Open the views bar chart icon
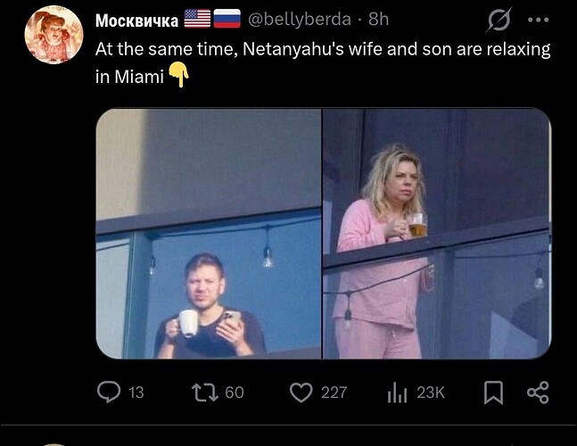Image resolution: width=577 pixels, height=446 pixels. coord(396,391)
